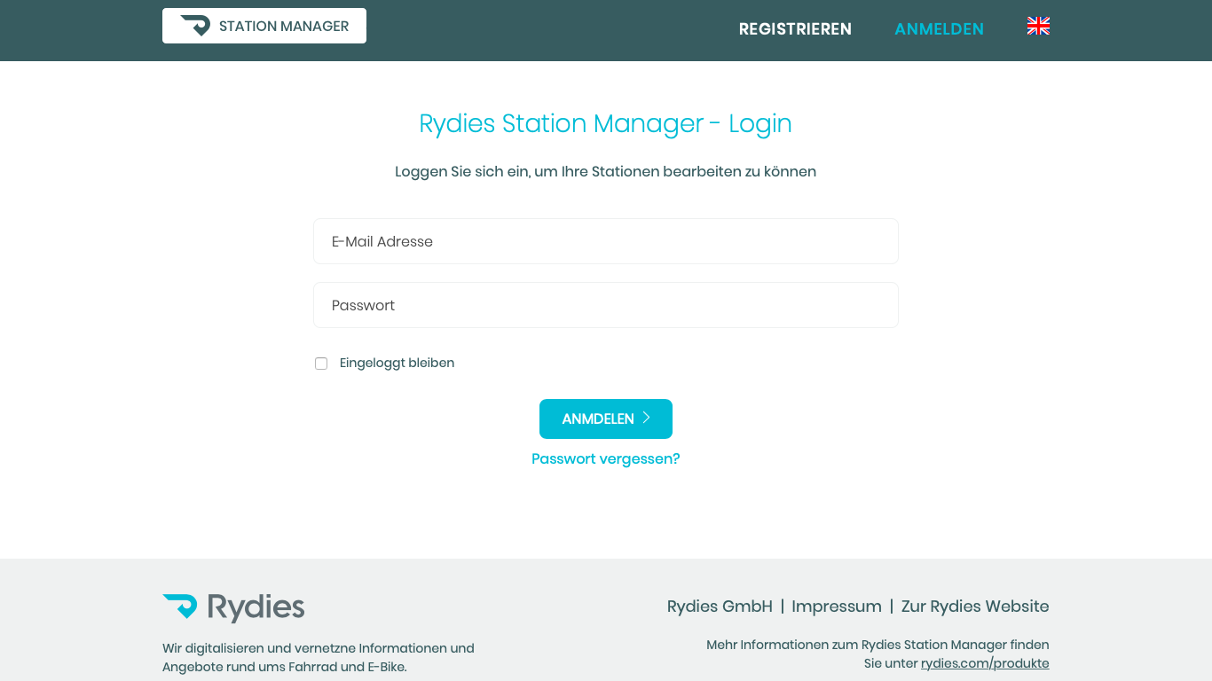
Task: Click the white logo badge in the header
Action: (264, 25)
